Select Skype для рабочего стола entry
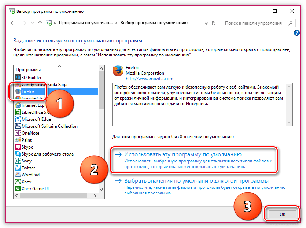Image resolution: width=306 pixels, height=228 pixels. (x=47, y=154)
